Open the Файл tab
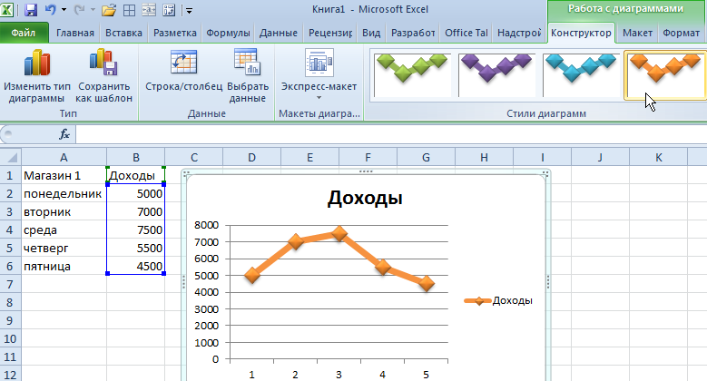The height and width of the screenshot is (381, 707). tap(24, 33)
